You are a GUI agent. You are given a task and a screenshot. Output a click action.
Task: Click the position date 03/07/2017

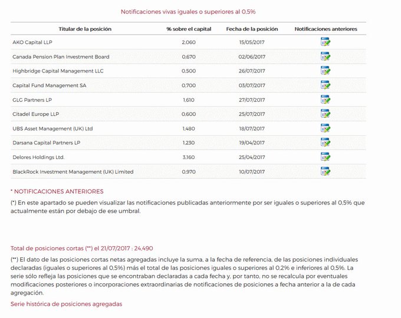tap(252, 85)
